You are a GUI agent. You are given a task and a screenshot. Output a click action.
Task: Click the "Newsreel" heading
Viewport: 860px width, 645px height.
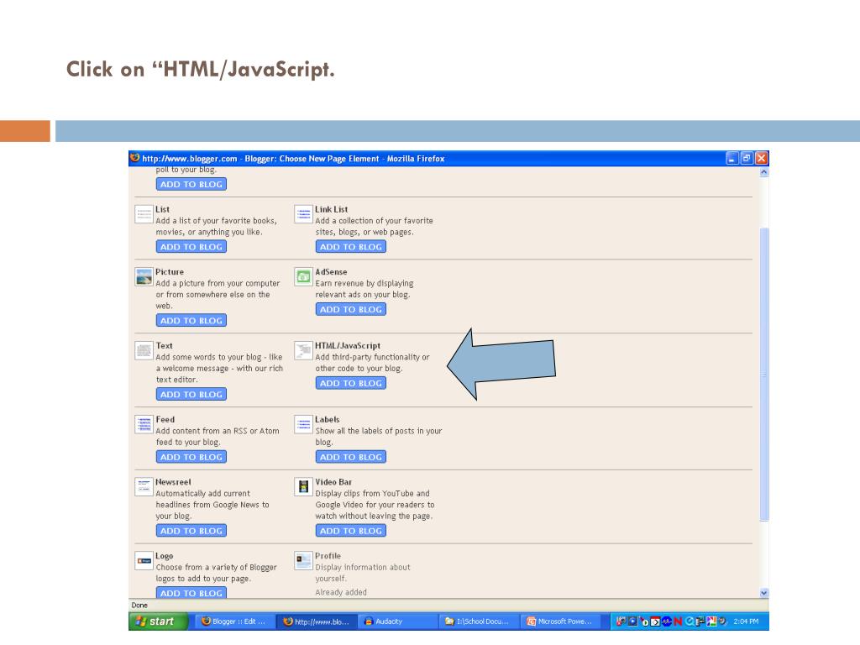pos(173,482)
